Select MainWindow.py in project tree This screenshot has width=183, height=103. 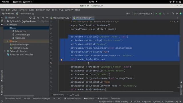coord(20,45)
